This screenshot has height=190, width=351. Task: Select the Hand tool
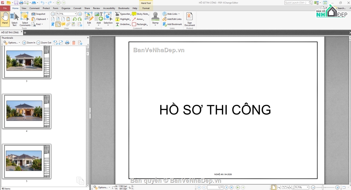(5, 19)
